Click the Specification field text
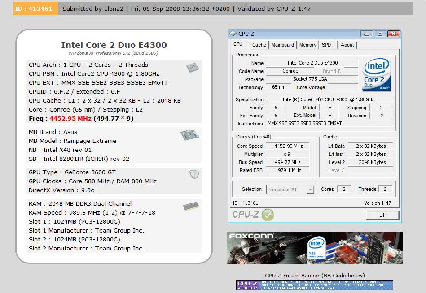Screen dimensions: 426x293 coord(329,99)
